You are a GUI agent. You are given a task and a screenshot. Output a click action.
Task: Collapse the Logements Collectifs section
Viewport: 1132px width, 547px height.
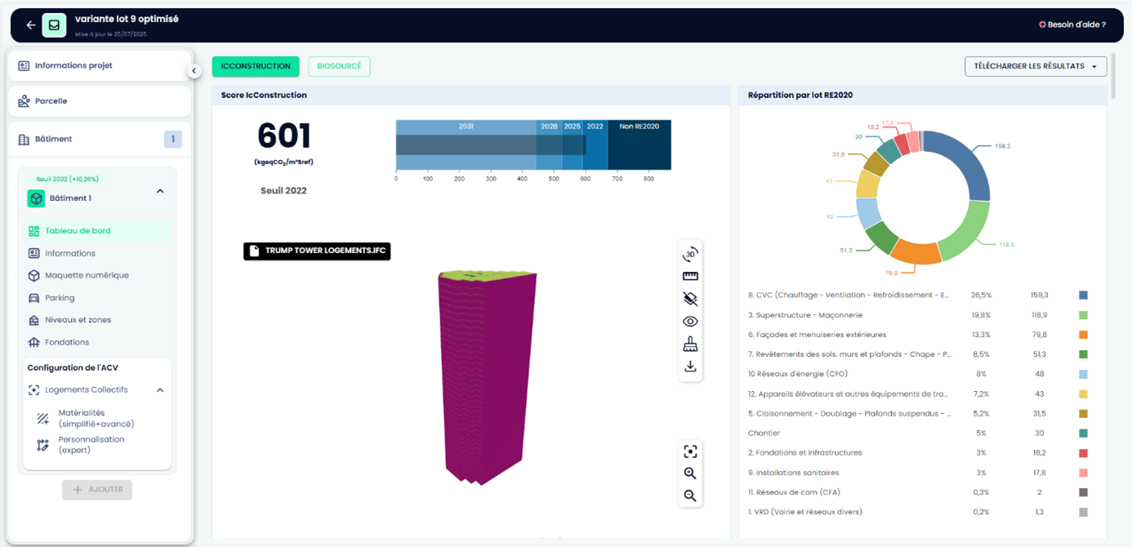(x=160, y=390)
